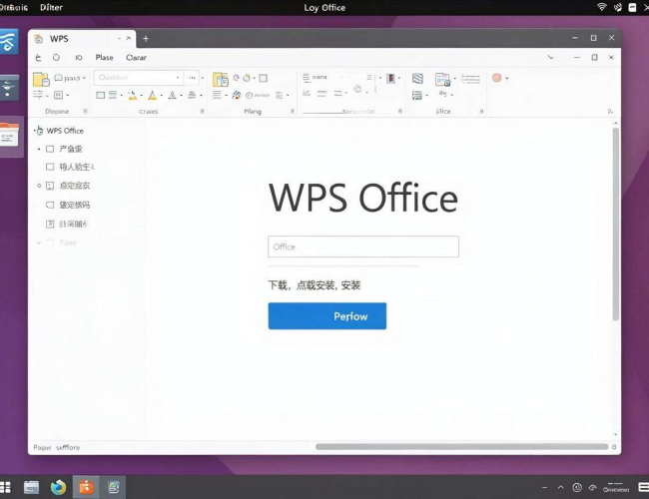Click the vertical scrollbar thumb
This screenshot has width=649, height=499.
coord(615,224)
